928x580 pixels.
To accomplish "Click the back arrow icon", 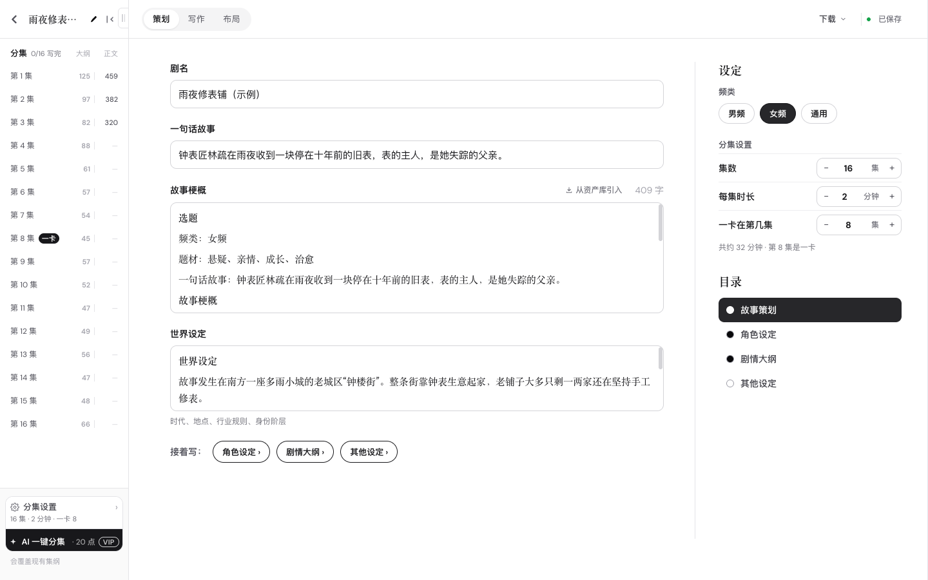I will (x=14, y=19).
